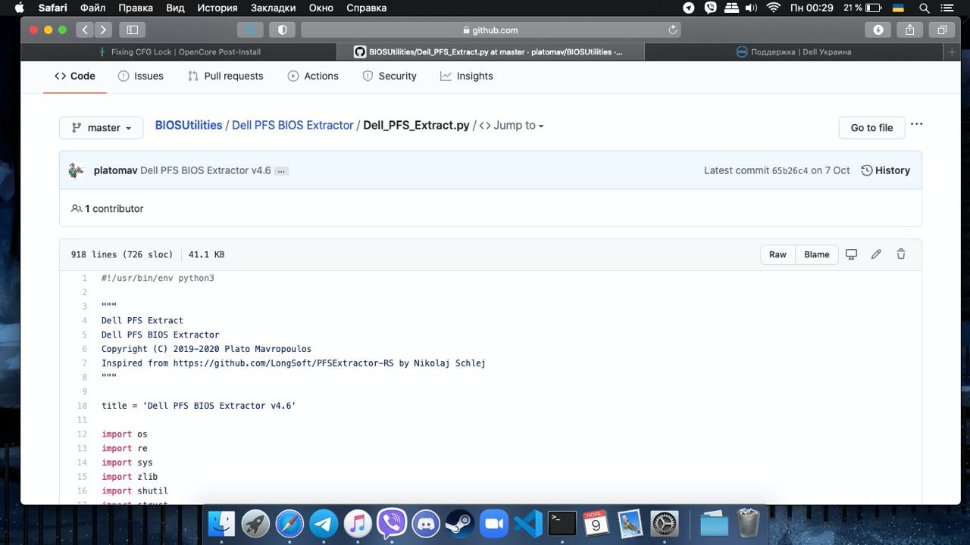Delete this file with trash icon
Screen dimensions: 970x545
click(x=901, y=254)
